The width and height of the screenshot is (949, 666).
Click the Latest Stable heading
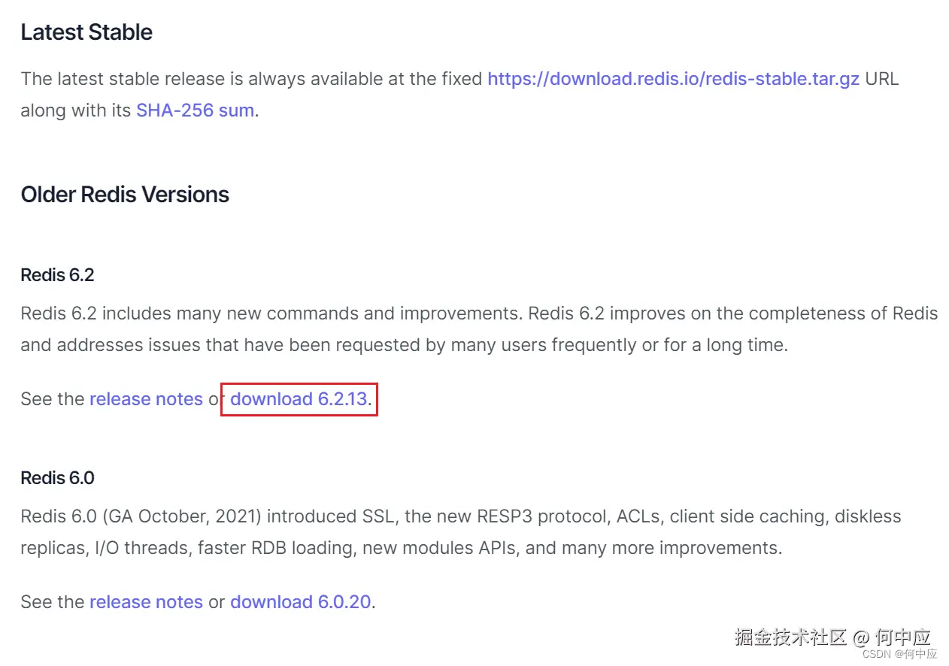tap(86, 32)
